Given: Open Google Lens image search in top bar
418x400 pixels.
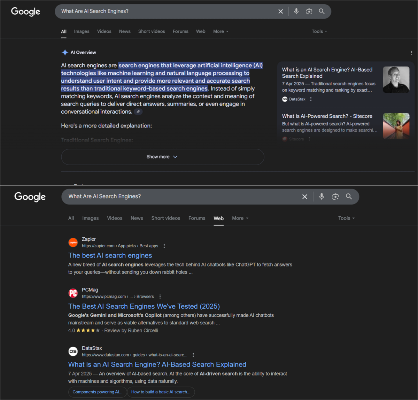Looking at the screenshot, I should point(309,11).
